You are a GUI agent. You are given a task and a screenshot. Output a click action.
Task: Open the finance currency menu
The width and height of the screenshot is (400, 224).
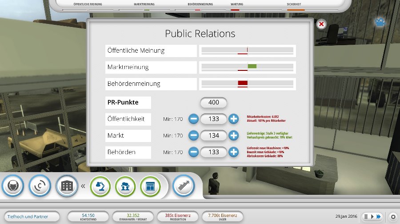[40, 186]
